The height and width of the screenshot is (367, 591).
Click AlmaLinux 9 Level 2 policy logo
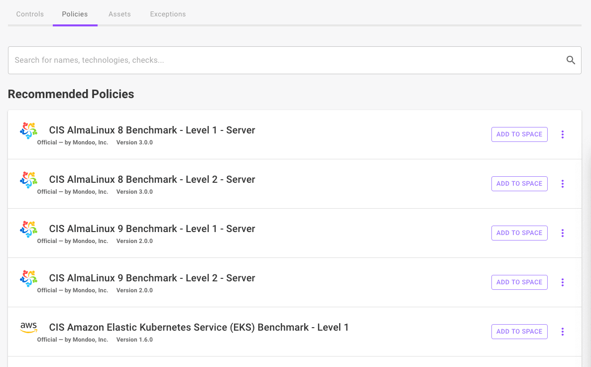pyautogui.click(x=28, y=278)
